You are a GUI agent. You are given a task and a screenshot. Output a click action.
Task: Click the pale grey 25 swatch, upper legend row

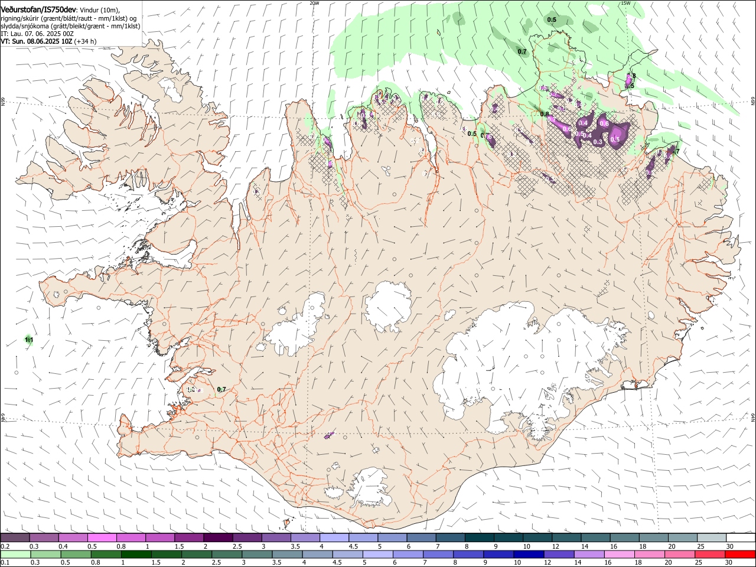711,538
